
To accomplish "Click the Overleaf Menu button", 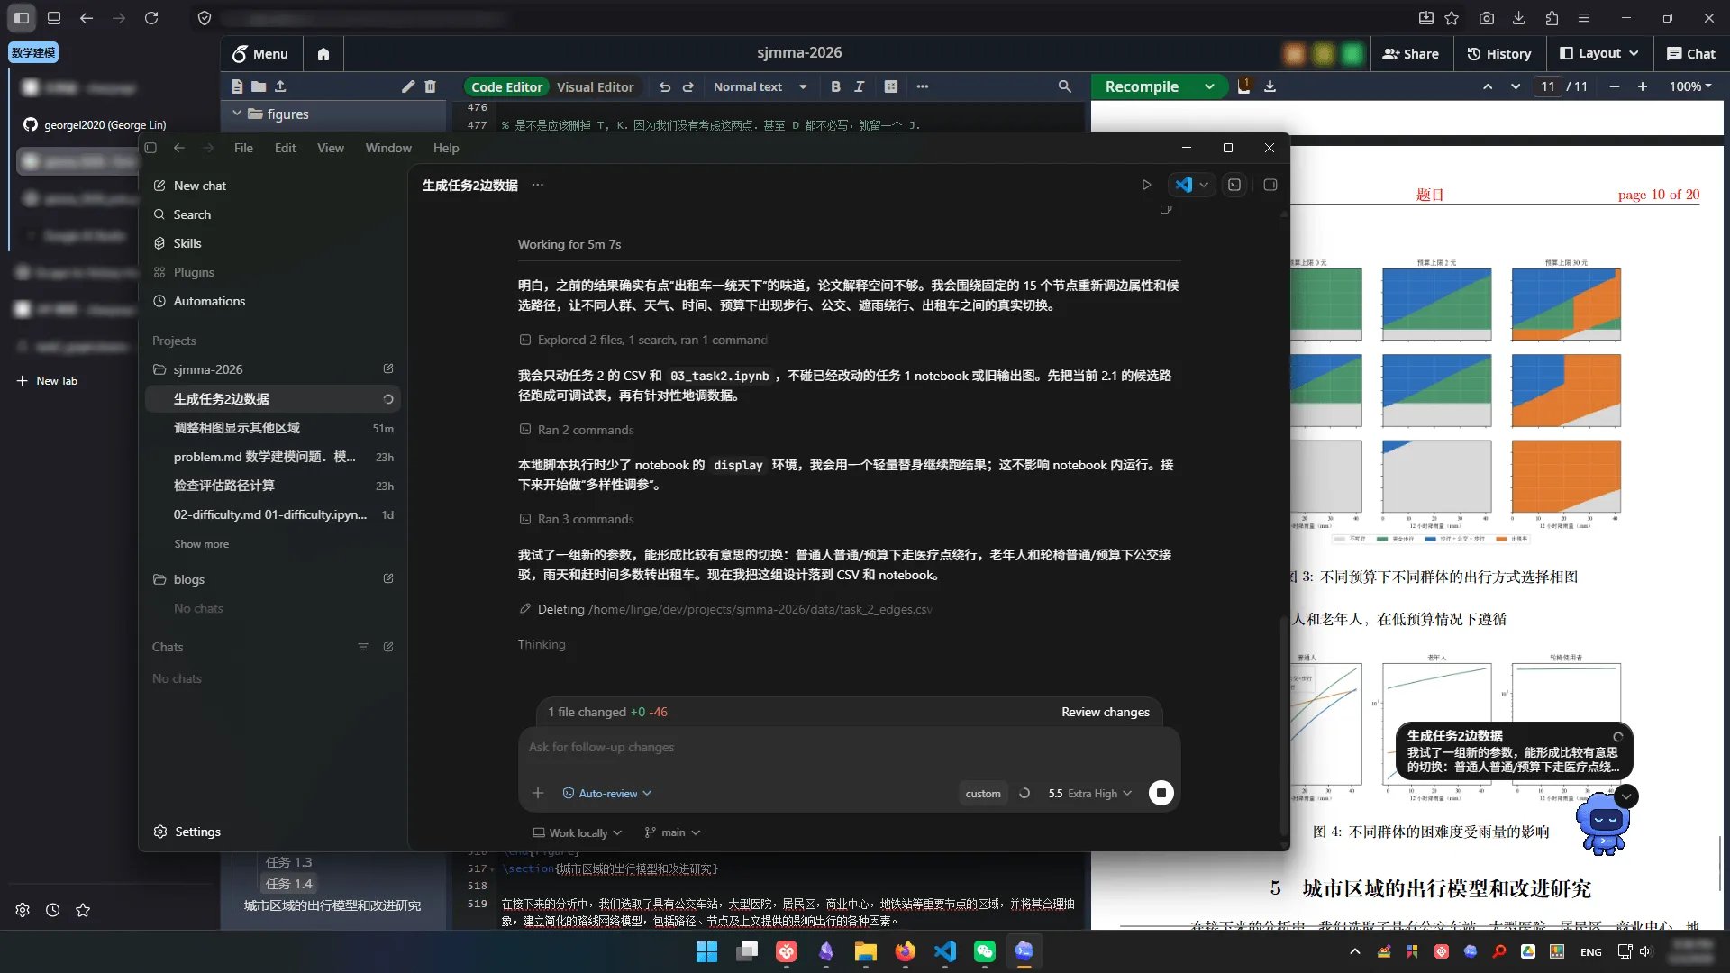I will click(x=260, y=54).
